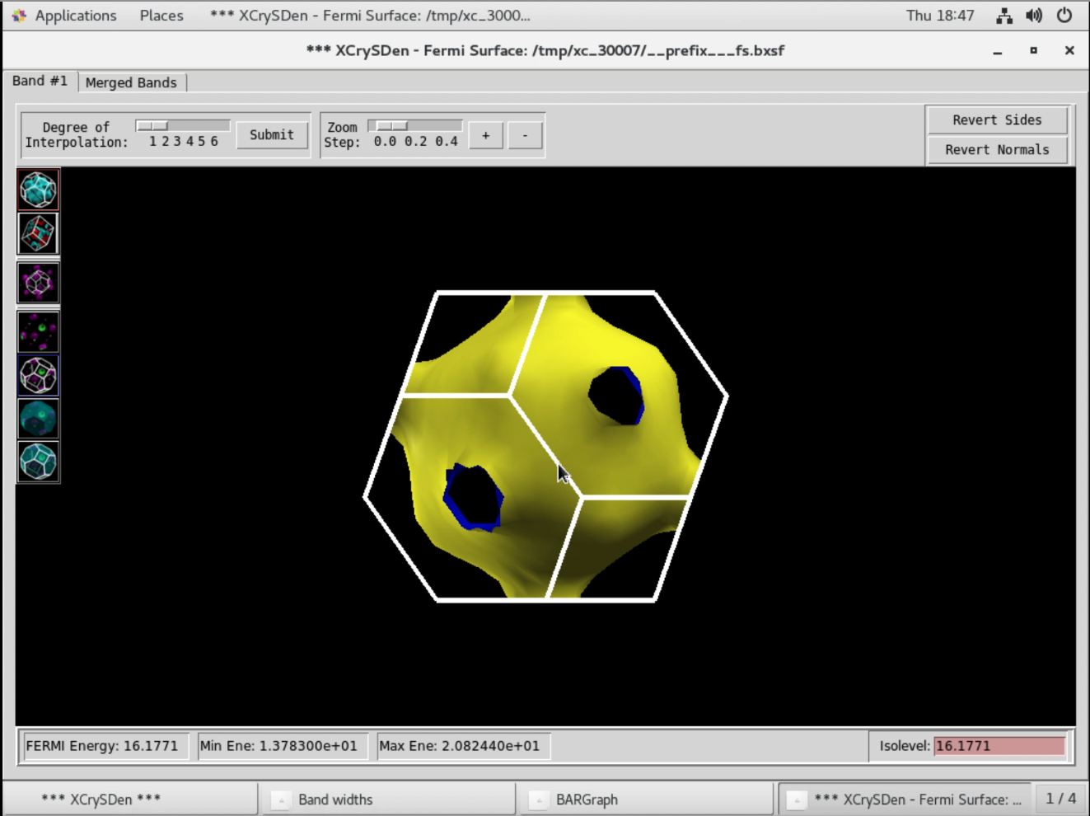The image size is (1090, 816).
Task: Click the Revert Normals button
Action: click(997, 150)
